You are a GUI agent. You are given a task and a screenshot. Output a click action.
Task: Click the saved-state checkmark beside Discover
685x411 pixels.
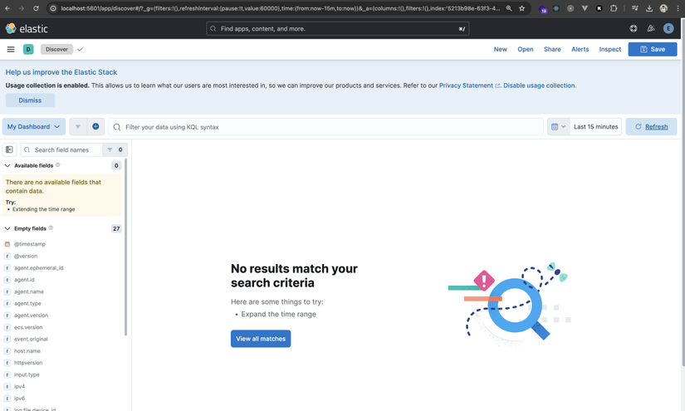(80, 49)
